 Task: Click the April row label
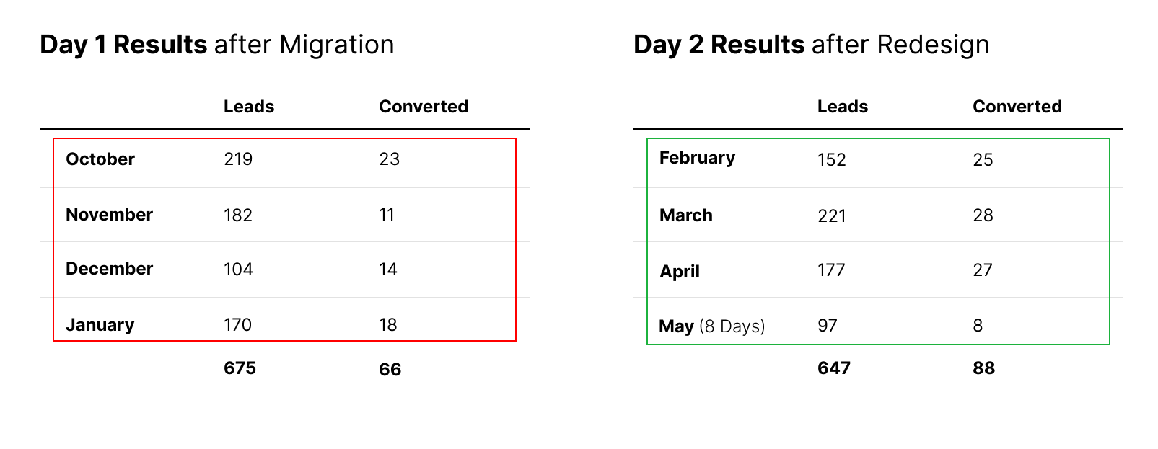coord(680,272)
